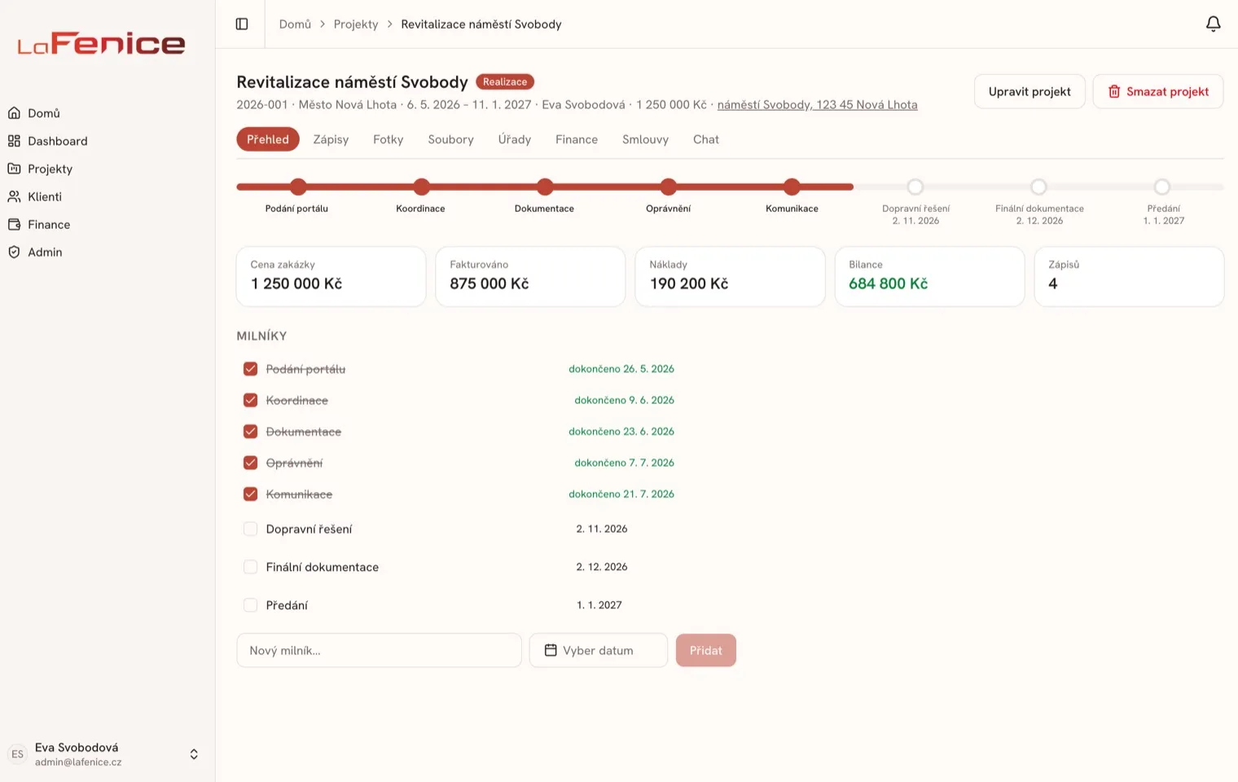Viewport: 1238px width, 782px height.
Task: Click the Projekty folder icon
Action: click(14, 169)
